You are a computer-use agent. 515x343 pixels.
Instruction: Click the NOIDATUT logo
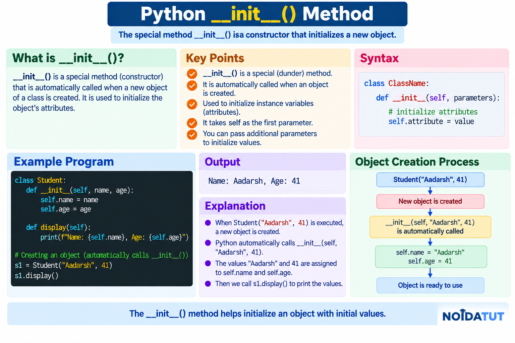coord(473,316)
